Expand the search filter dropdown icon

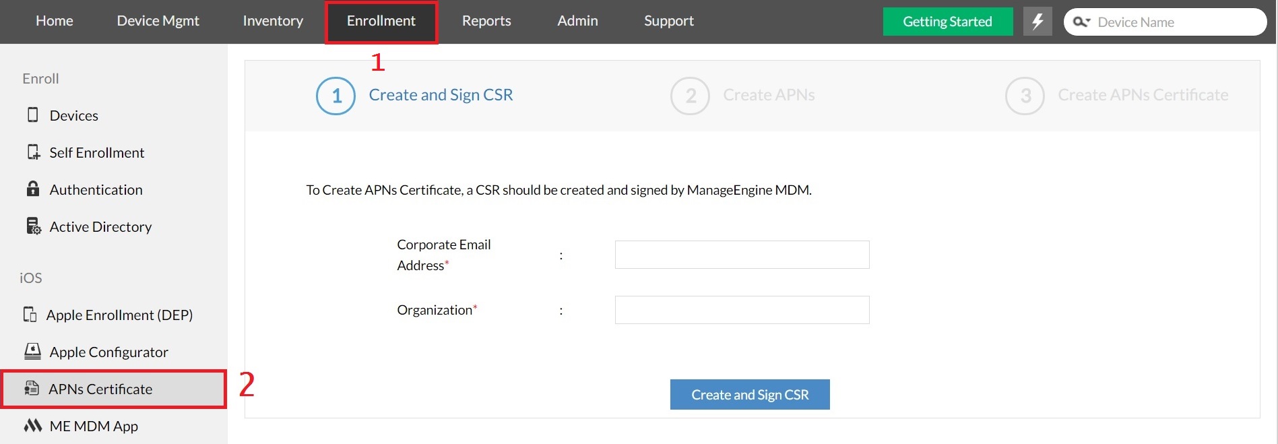[x=1081, y=22]
